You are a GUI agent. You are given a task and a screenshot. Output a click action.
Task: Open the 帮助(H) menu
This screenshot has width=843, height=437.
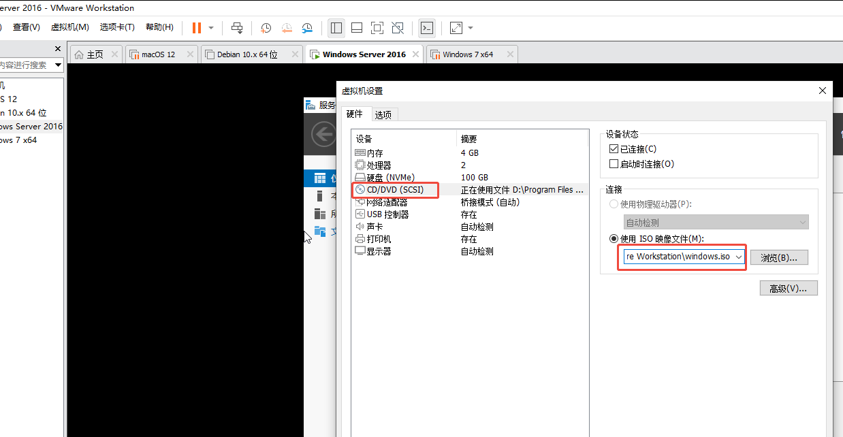tap(159, 27)
